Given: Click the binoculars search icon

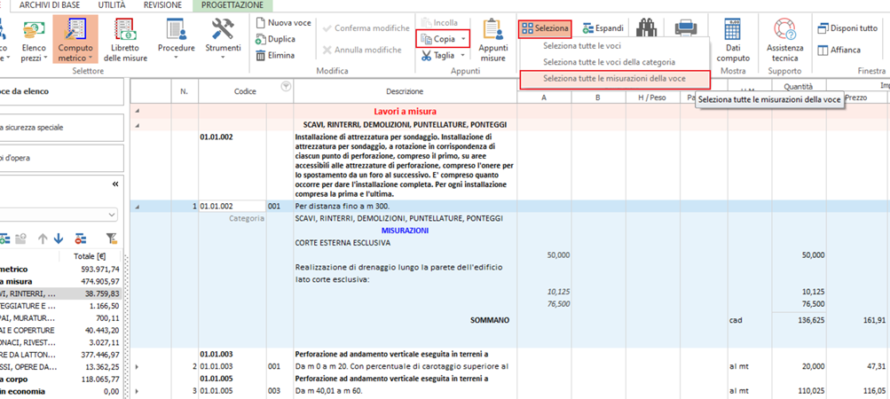Looking at the screenshot, I should pyautogui.click(x=645, y=27).
